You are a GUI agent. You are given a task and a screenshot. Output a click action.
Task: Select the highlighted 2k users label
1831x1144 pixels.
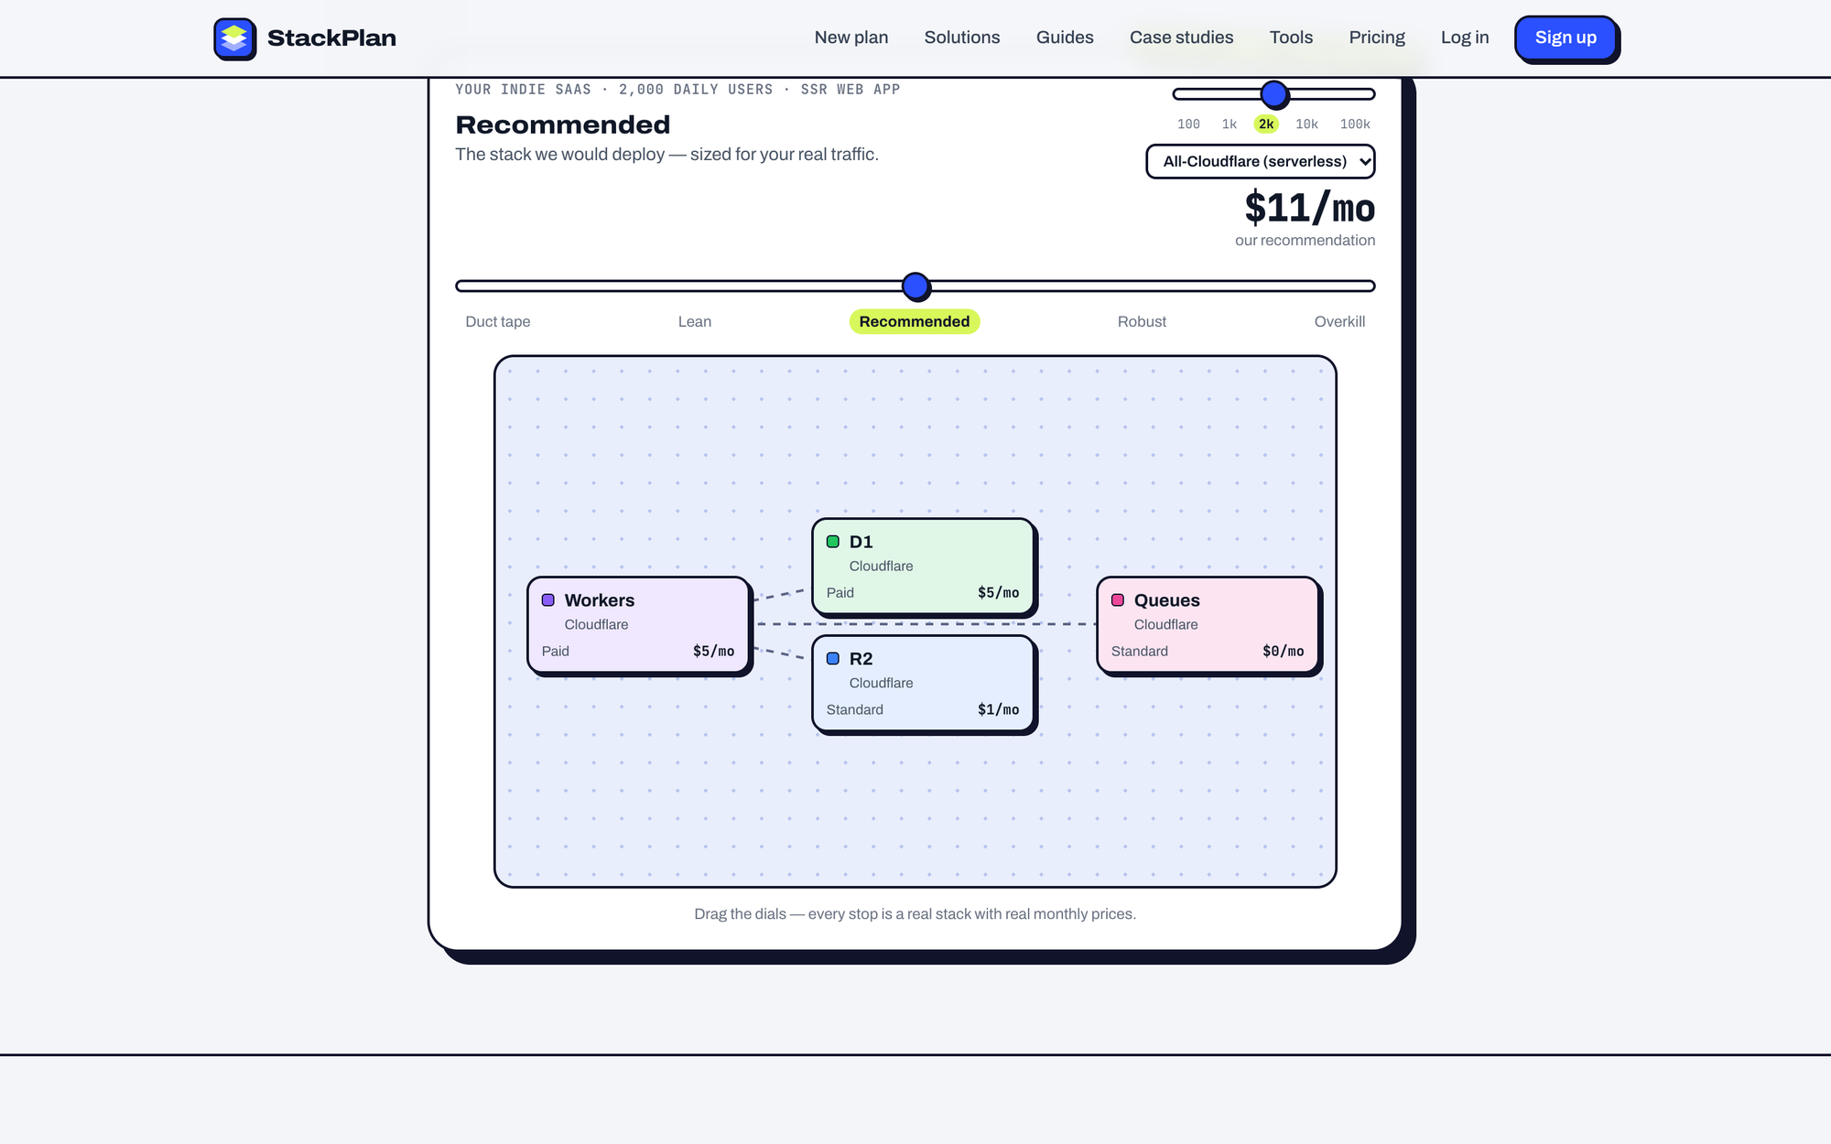[1266, 124]
